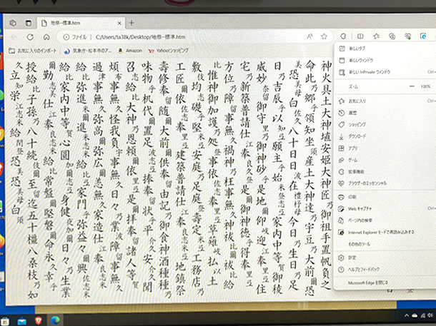Open the tab actions menu icon
The image size is (436, 326).
[x=29, y=23]
